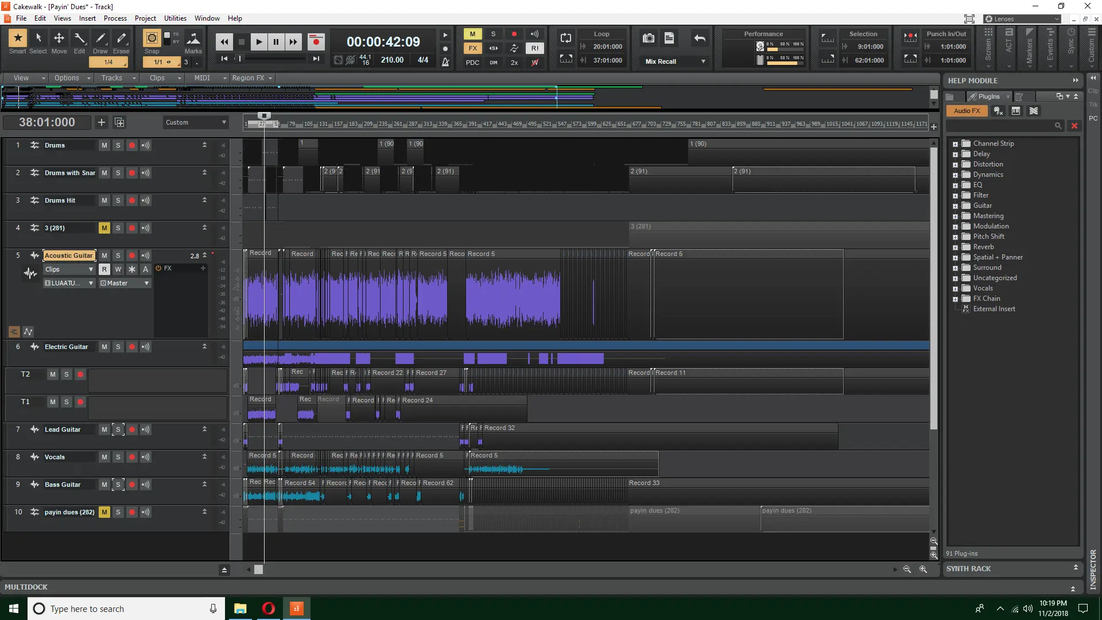
Task: Toggle the Snap to grid button
Action: pos(152,38)
